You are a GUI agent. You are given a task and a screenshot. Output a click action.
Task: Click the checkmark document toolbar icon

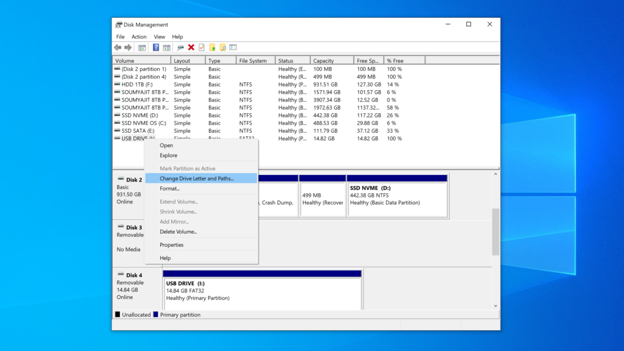[x=202, y=48]
